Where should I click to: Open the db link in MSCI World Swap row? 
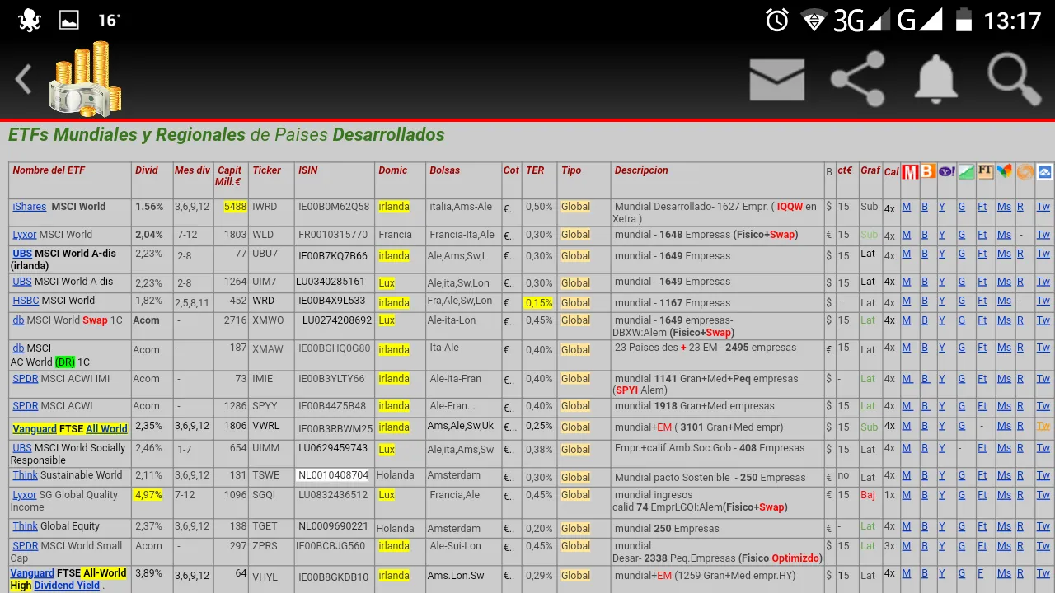click(18, 320)
